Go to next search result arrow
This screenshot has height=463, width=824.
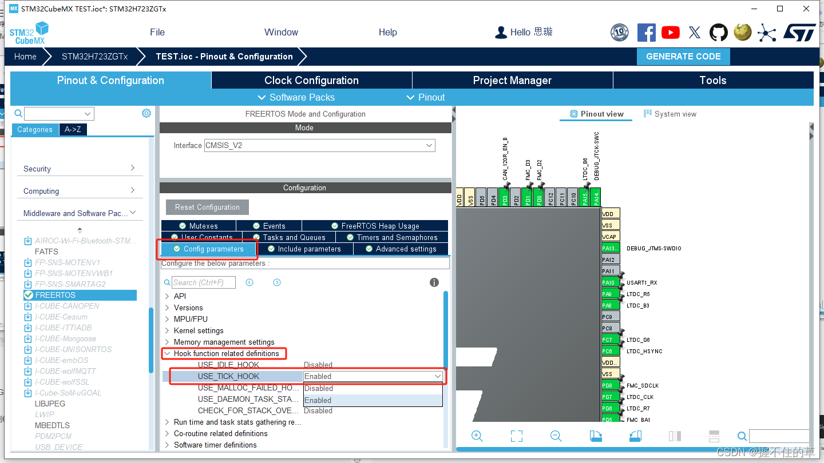click(x=277, y=282)
